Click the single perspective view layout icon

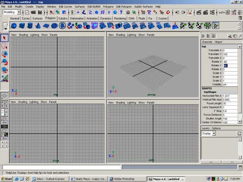(x=5, y=96)
